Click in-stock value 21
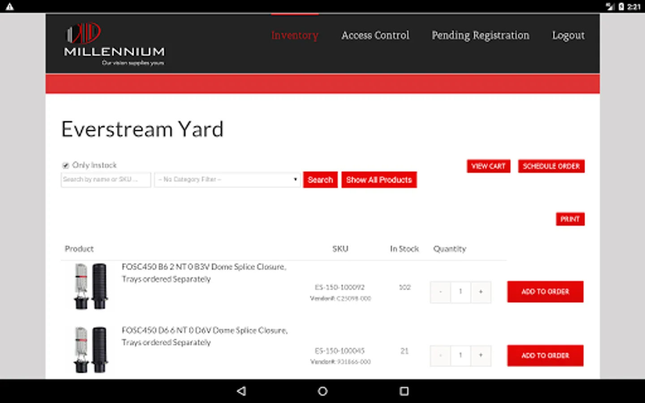This screenshot has height=403, width=645. [x=404, y=351]
